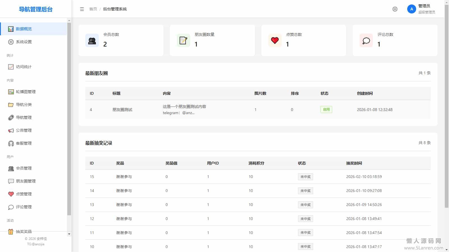Select 点赞管理 heart item
449x252 pixels.
tap(24, 194)
